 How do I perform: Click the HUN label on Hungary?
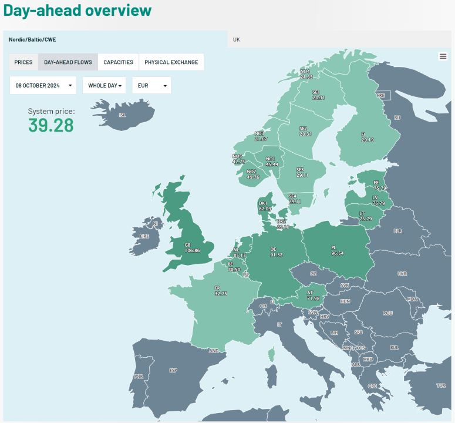(x=345, y=301)
